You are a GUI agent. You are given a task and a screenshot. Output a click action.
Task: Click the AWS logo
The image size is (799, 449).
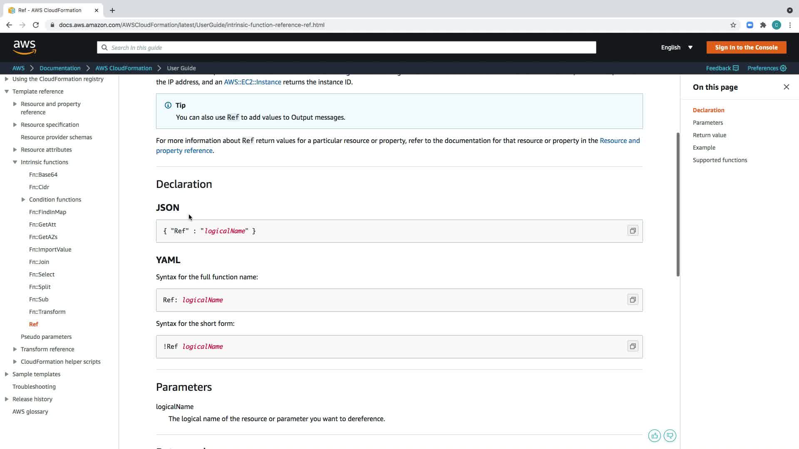25,47
